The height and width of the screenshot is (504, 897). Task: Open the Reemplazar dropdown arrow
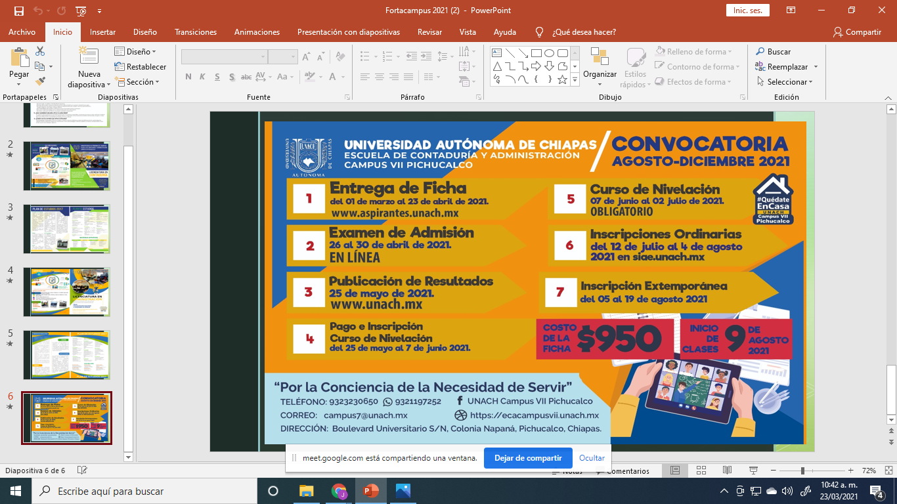coord(816,67)
